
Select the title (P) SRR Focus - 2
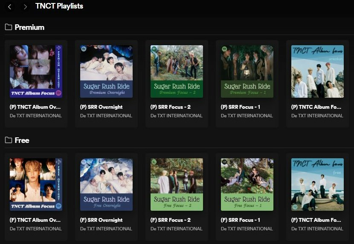pyautogui.click(x=171, y=107)
